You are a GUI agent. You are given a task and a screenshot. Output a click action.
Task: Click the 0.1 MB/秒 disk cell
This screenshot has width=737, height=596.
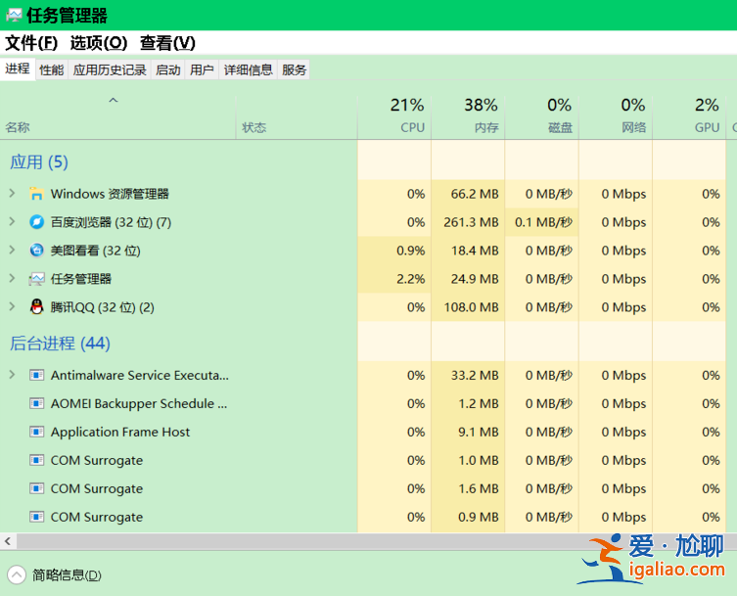pyautogui.click(x=544, y=222)
